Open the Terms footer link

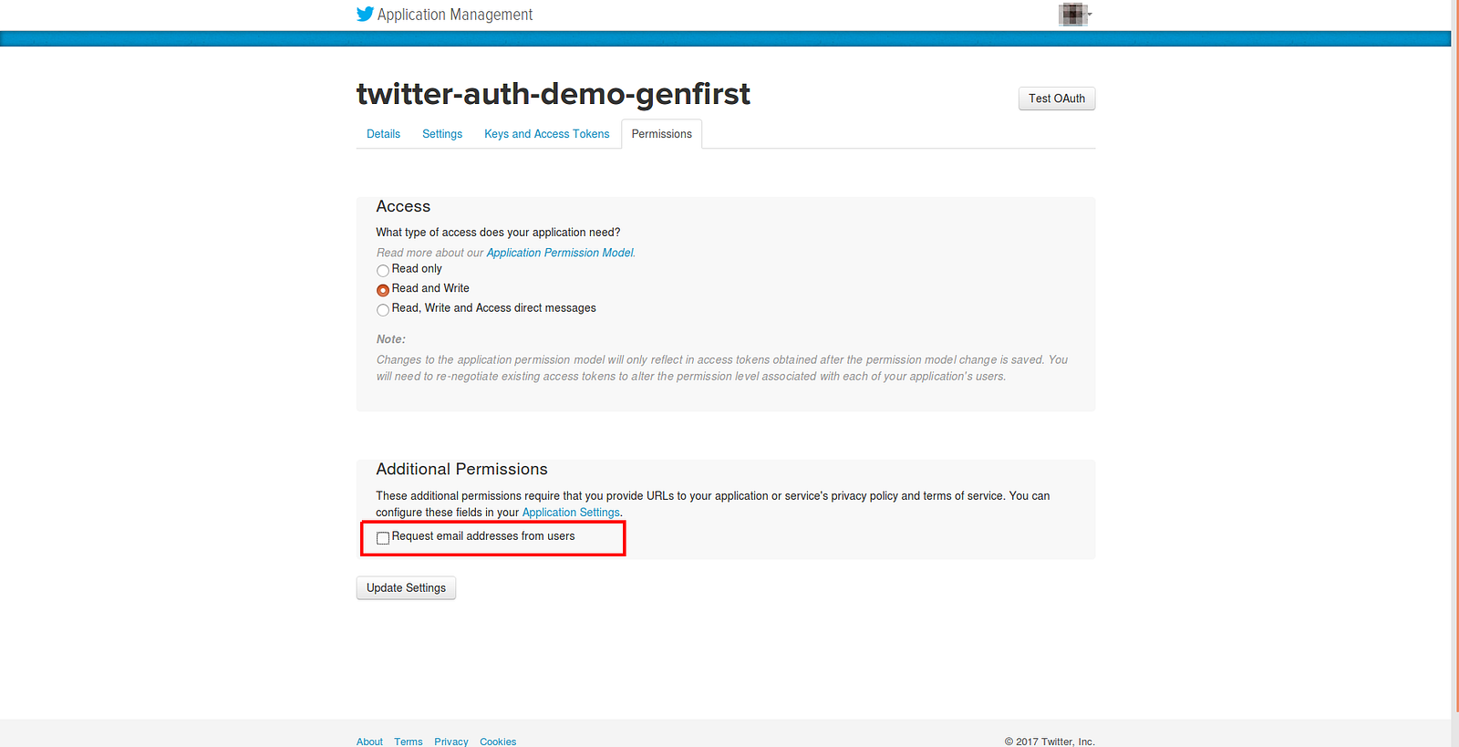tap(409, 742)
